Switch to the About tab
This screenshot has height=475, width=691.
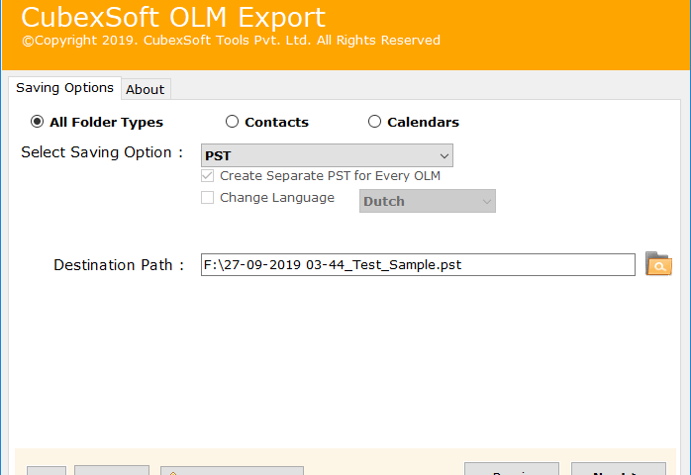pyautogui.click(x=146, y=89)
